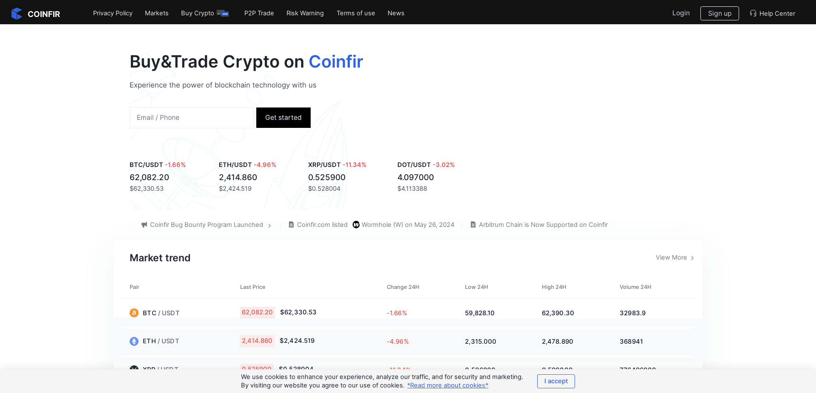This screenshot has width=816, height=393.
Task: Click the Bitcoin coin icon in Market trend
Action: point(134,313)
